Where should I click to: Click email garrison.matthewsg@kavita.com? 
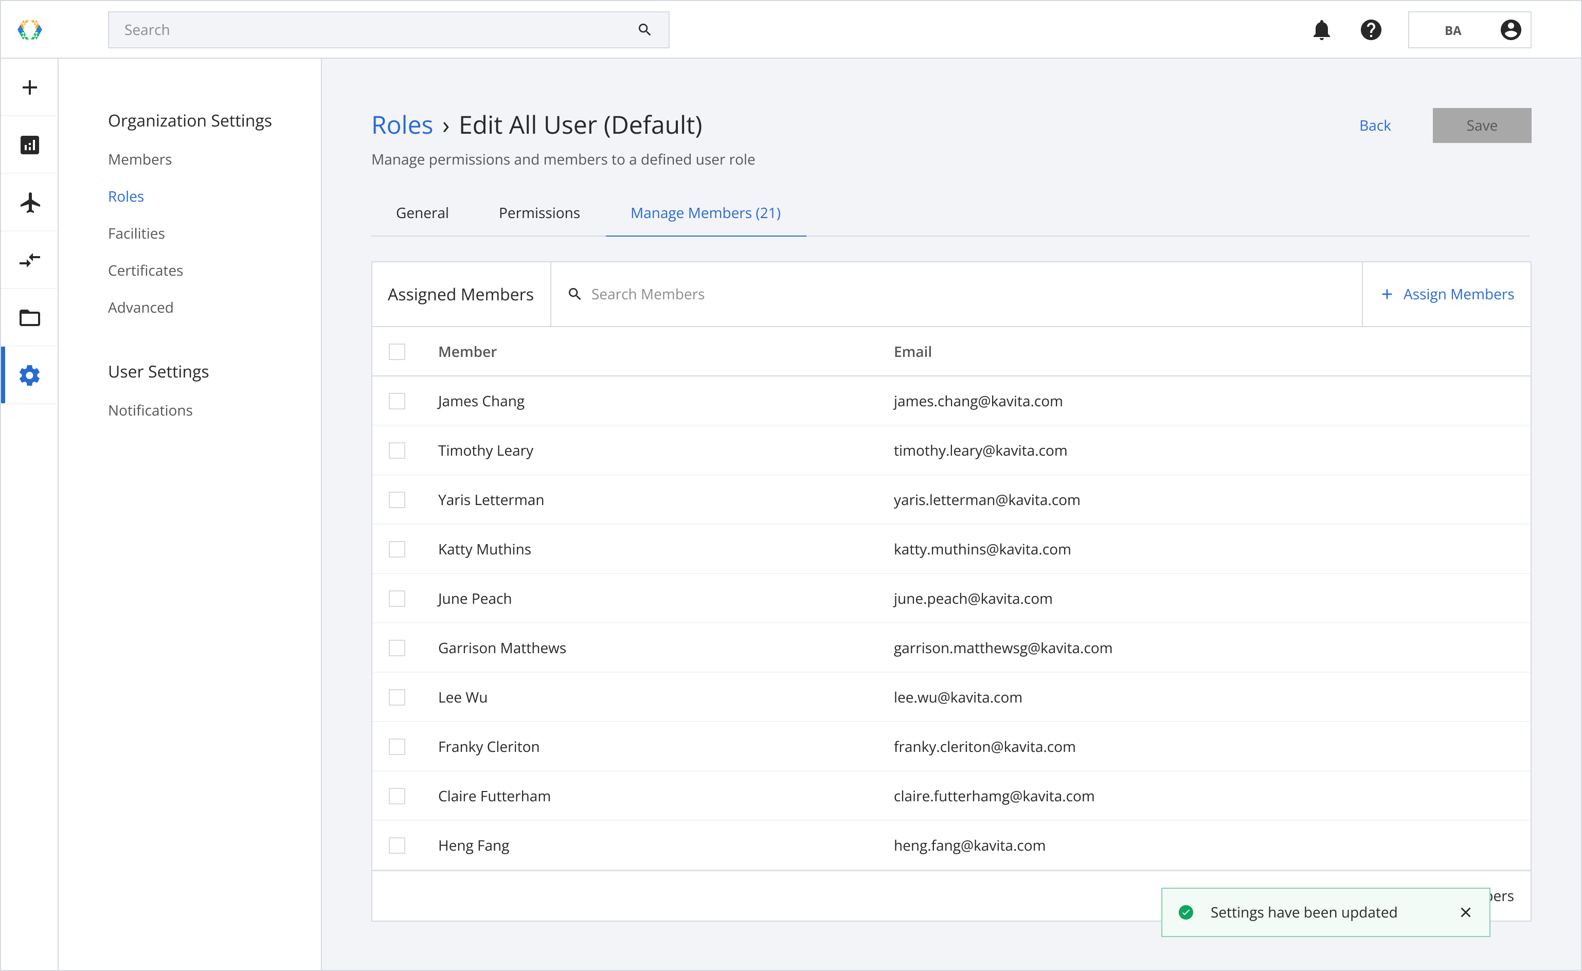(x=1003, y=649)
